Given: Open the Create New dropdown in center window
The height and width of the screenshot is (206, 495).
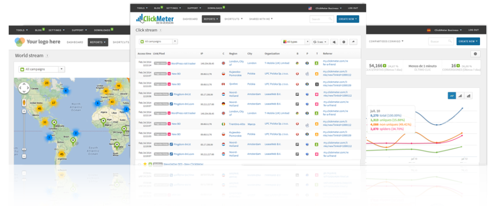Looking at the screenshot, I should (348, 19).
